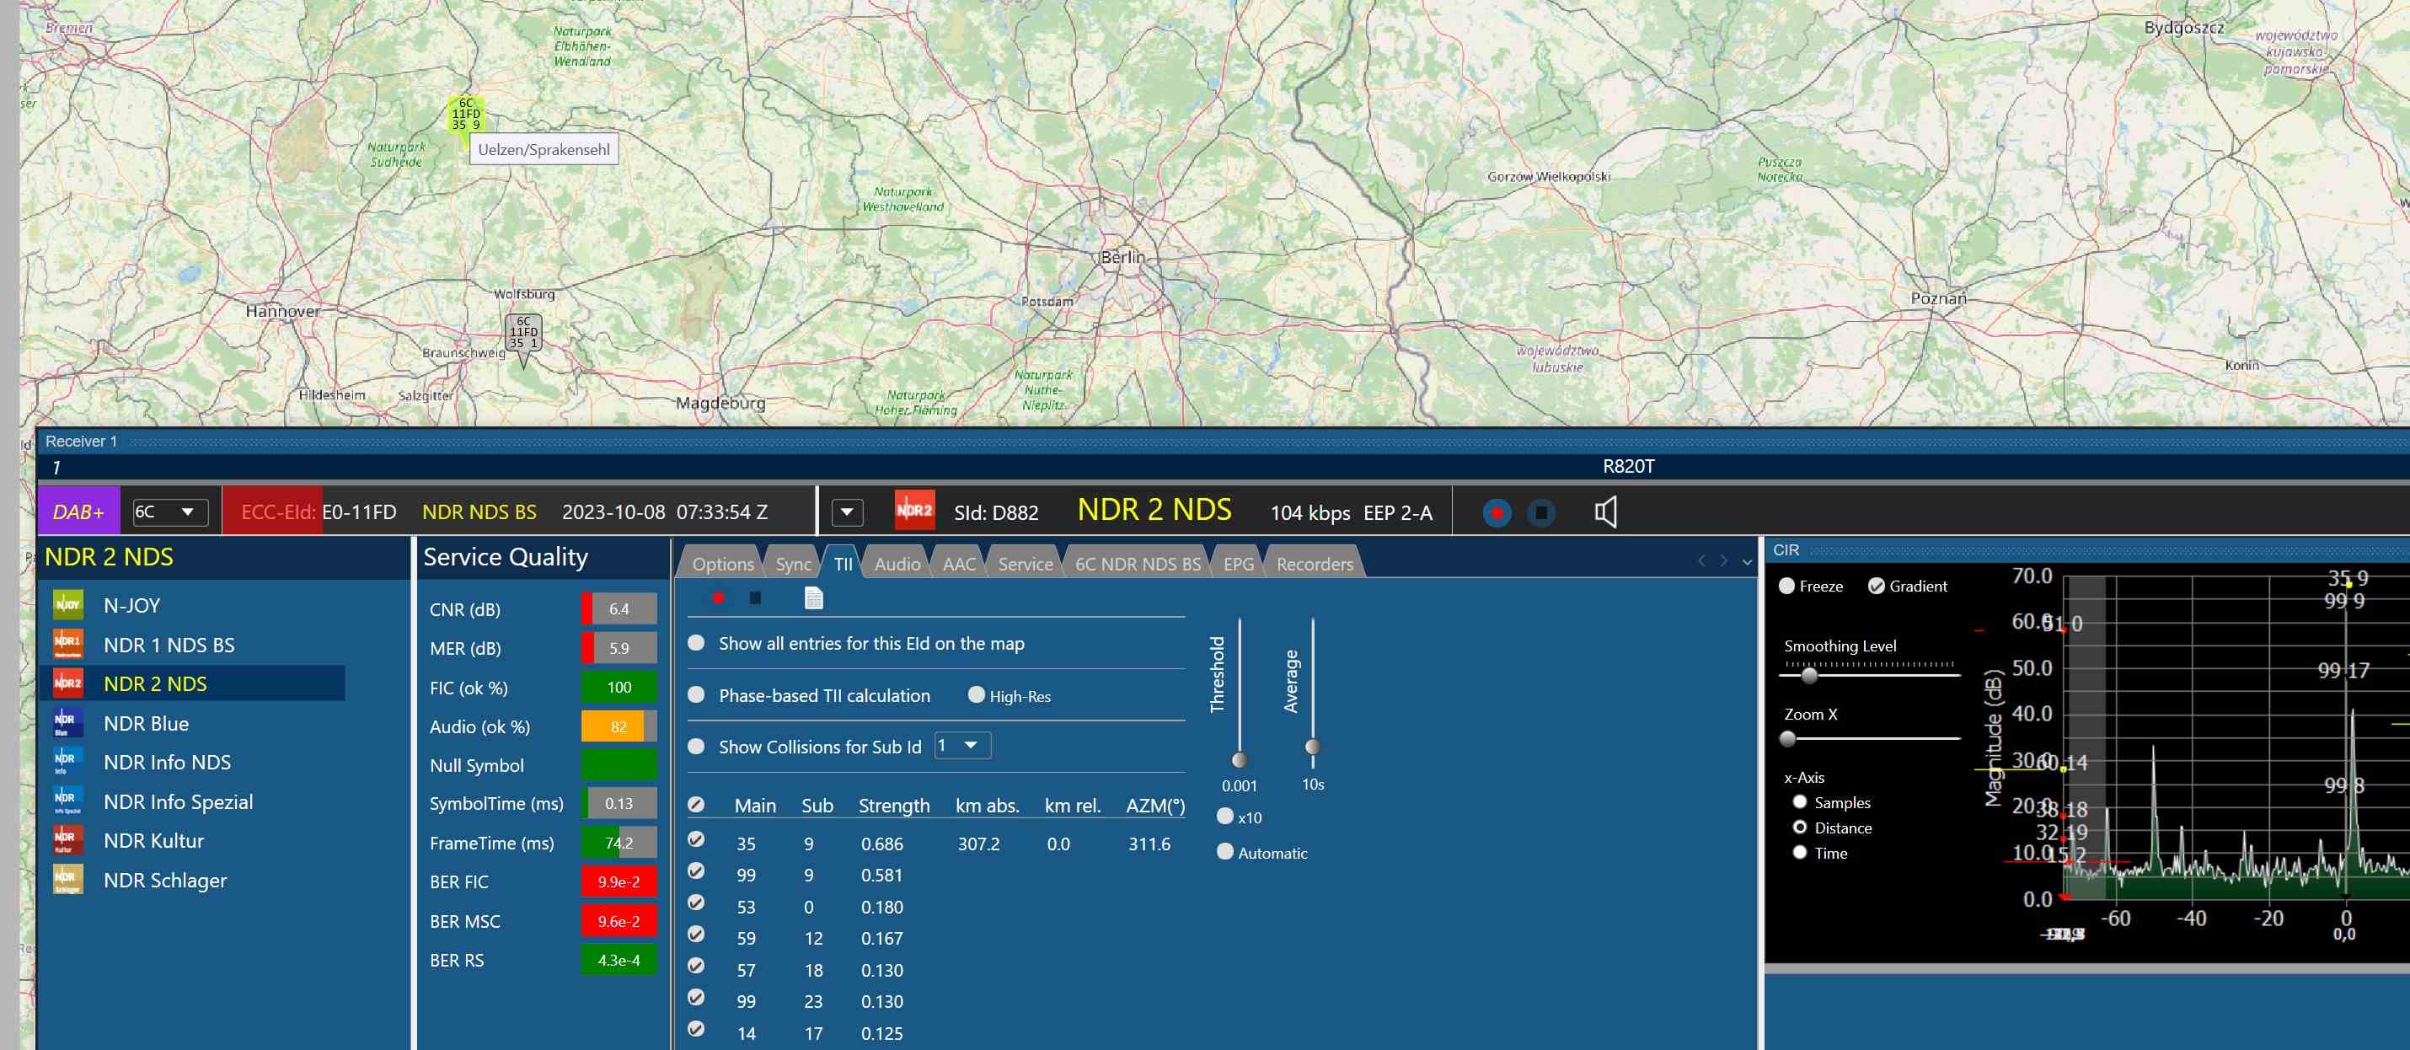Image resolution: width=2410 pixels, height=1050 pixels.
Task: Click the NDR Schlager station logo
Action: coord(67,880)
